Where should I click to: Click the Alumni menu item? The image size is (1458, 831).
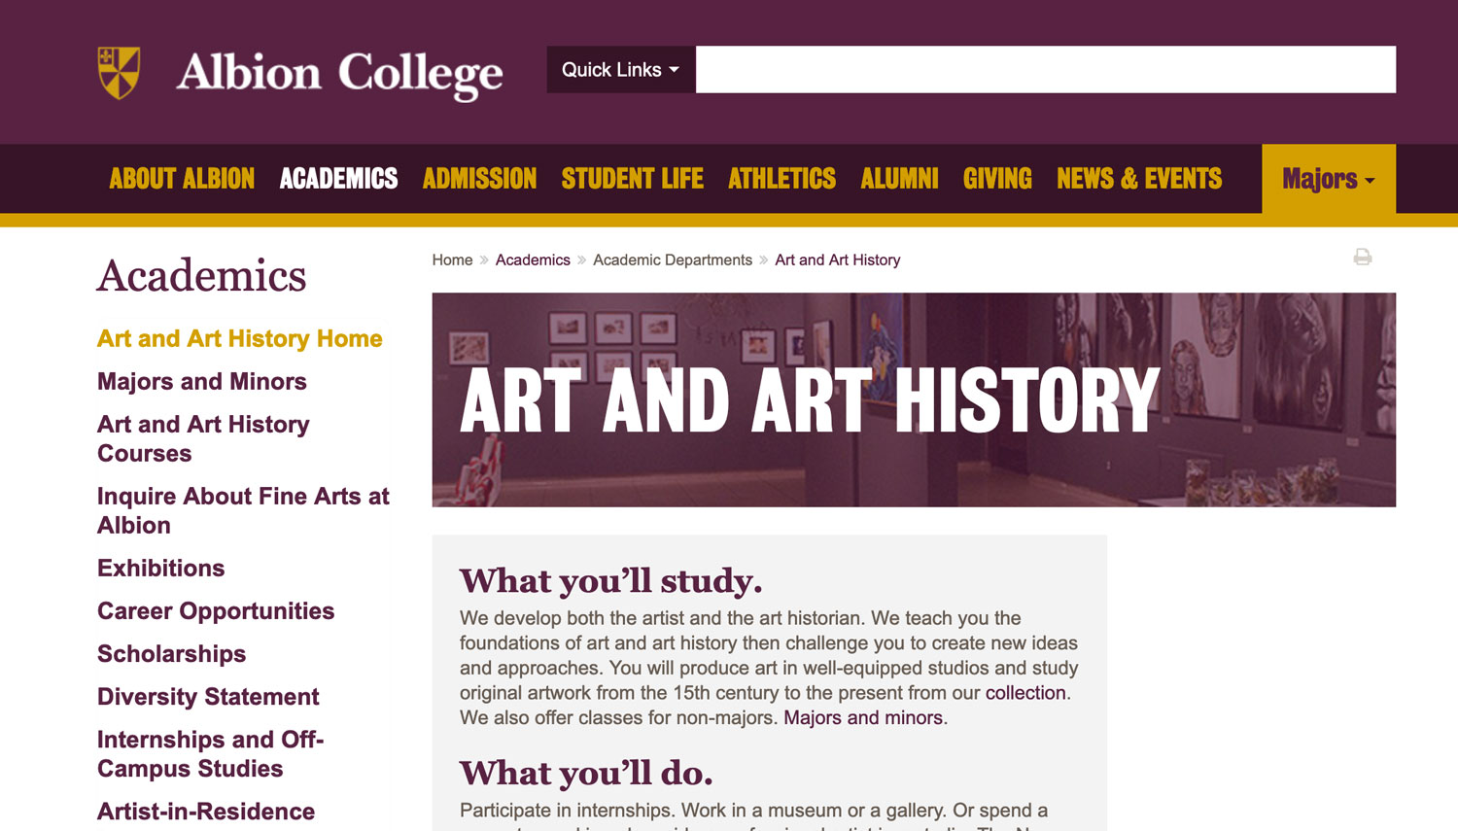click(899, 179)
